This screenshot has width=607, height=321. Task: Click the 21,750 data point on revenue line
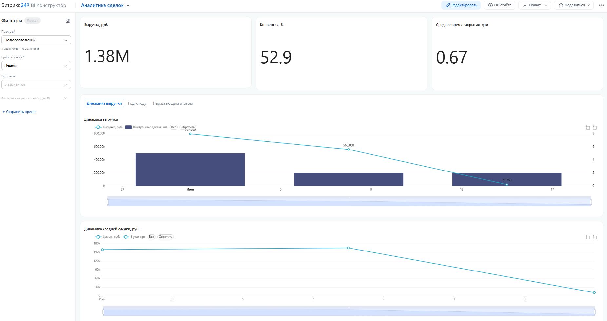tap(507, 185)
